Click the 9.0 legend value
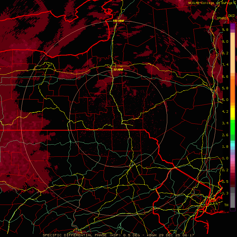Viewport: 237px width, 237px height. coord(225,41)
